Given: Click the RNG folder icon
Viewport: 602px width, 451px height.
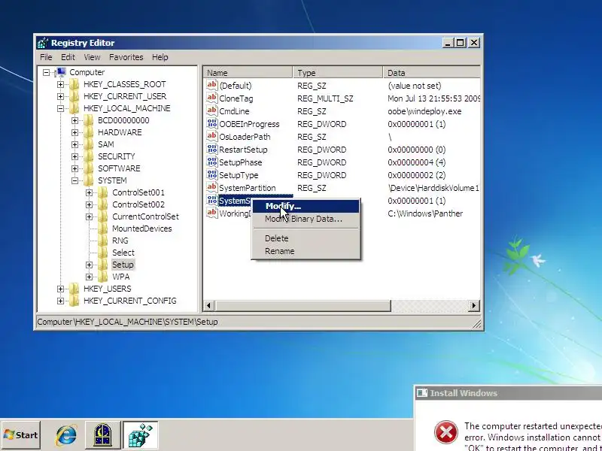Looking at the screenshot, I should pyautogui.click(x=103, y=241).
